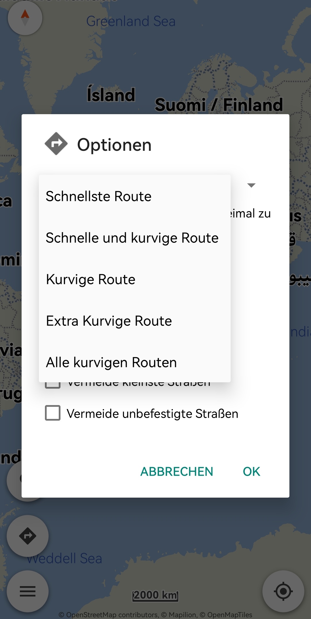
Task: Click the route icon beside Optionen title
Action: click(x=56, y=144)
